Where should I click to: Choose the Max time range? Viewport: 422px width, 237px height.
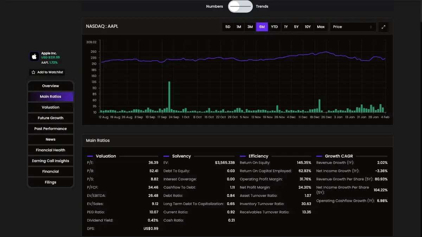click(x=321, y=27)
